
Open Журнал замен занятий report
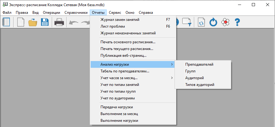click(x=120, y=20)
